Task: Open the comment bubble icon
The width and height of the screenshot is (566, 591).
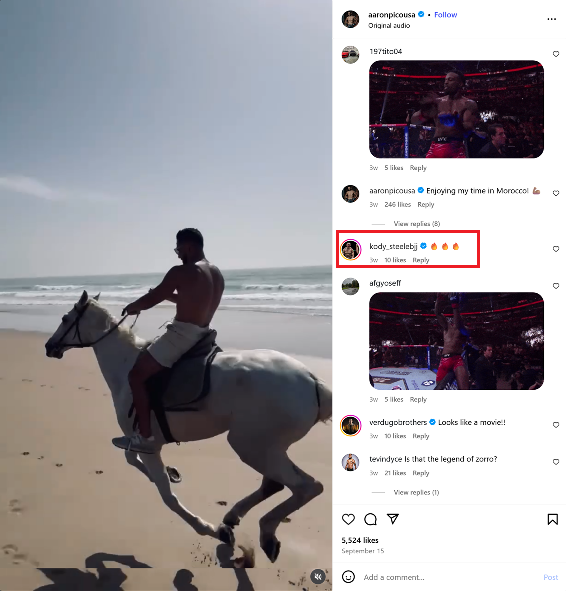Action: pyautogui.click(x=371, y=519)
